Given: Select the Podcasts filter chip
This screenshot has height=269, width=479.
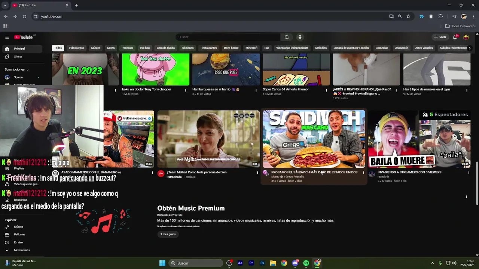Looking at the screenshot, I should tap(127, 48).
